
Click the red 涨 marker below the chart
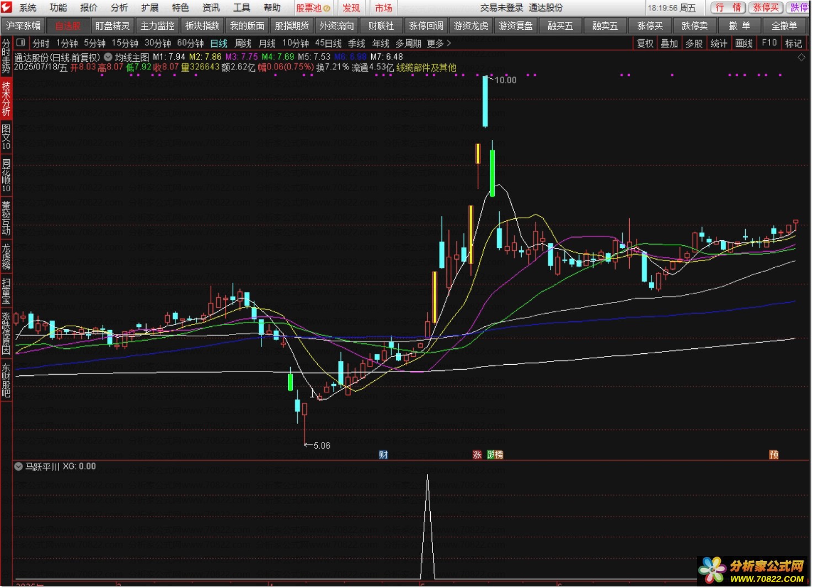click(x=477, y=455)
